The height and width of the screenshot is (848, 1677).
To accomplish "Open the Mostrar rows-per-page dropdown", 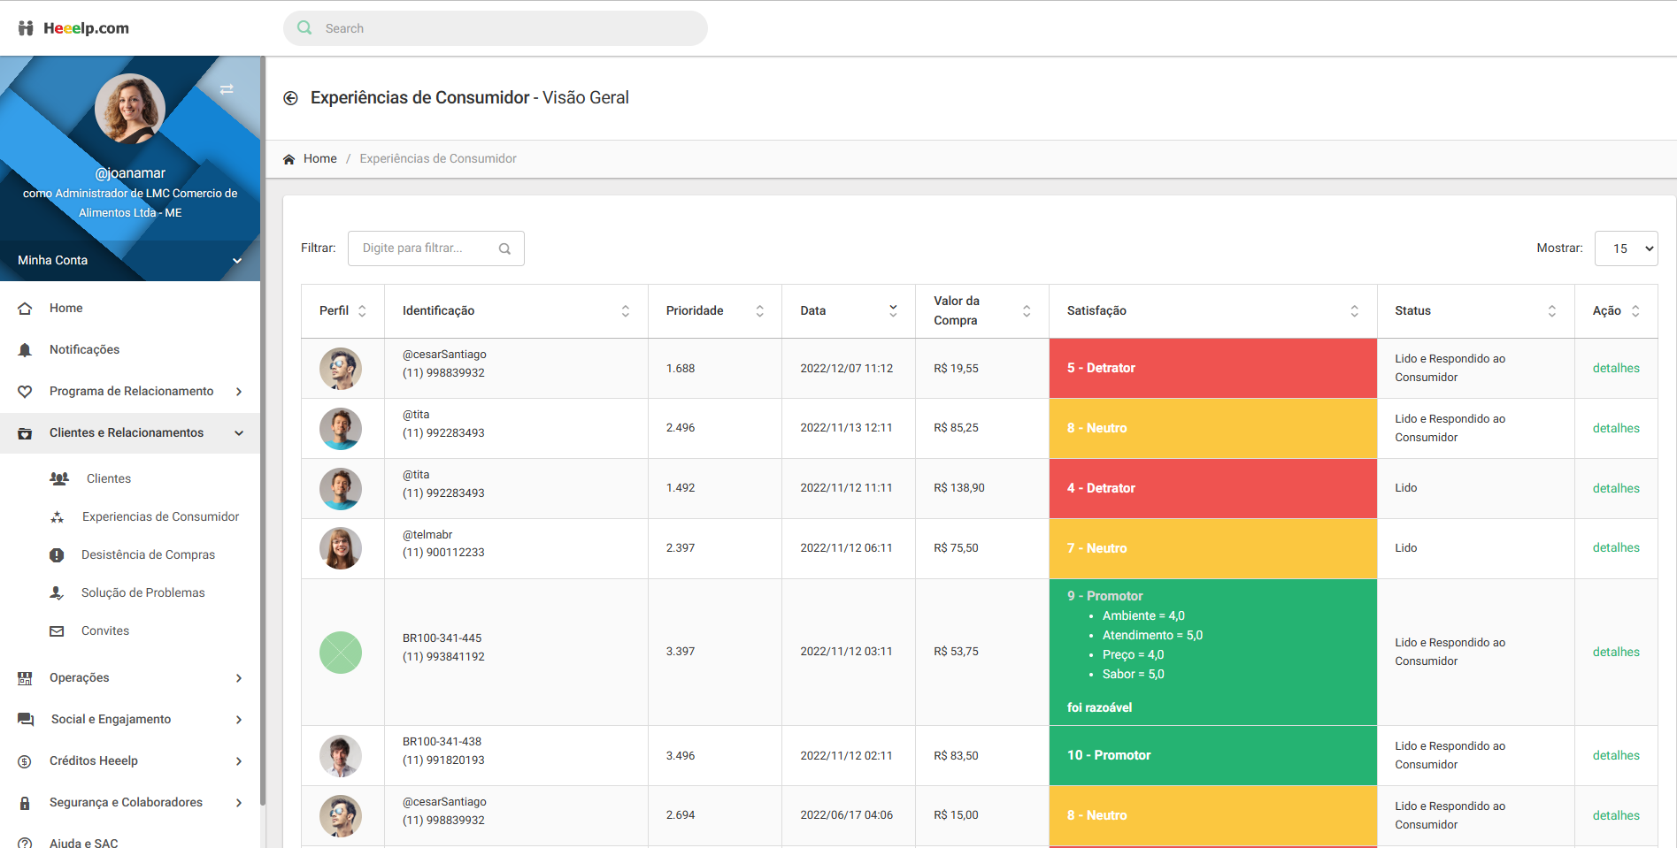I will tap(1626, 248).
